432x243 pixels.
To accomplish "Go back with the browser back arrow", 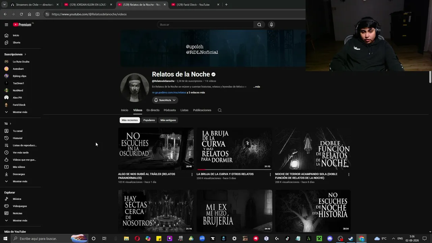I will [5, 14].
